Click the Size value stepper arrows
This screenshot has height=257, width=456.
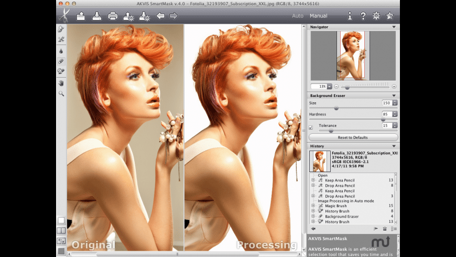[395, 103]
